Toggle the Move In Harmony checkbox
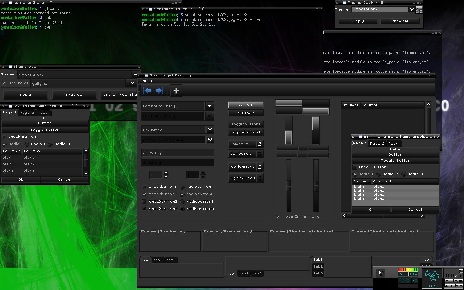Image resolution: width=464 pixels, height=290 pixels. pyautogui.click(x=278, y=216)
